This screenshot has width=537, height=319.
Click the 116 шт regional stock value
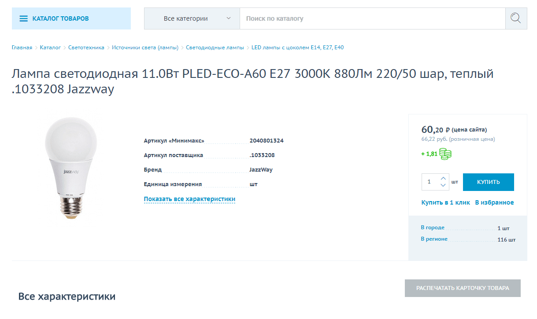506,240
